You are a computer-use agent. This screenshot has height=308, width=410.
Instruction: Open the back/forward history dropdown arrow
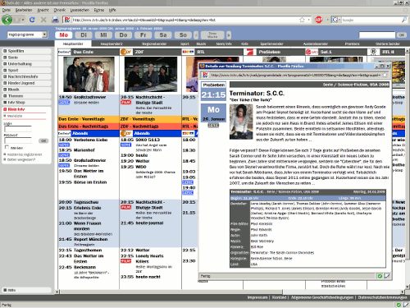[23, 20]
